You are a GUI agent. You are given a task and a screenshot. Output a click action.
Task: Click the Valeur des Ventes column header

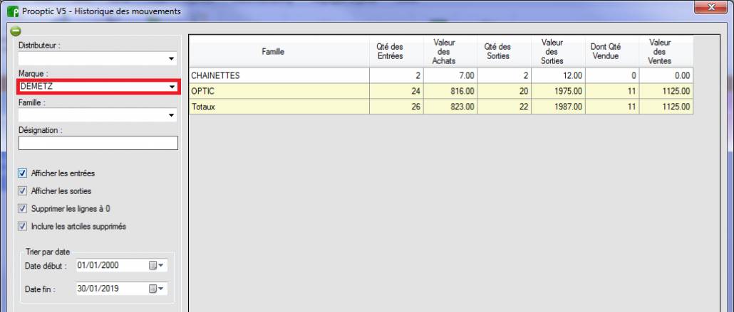(x=666, y=52)
